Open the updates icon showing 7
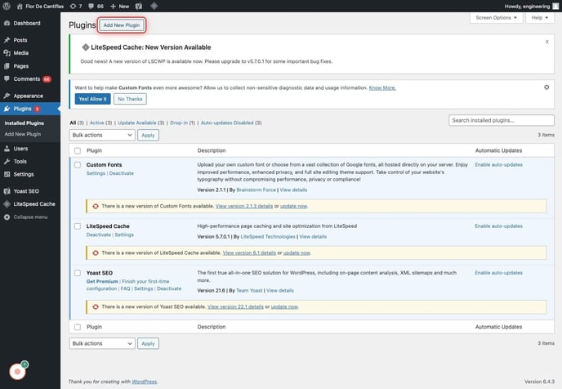This screenshot has height=389, width=562. 75,6
